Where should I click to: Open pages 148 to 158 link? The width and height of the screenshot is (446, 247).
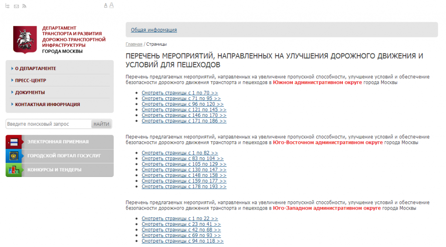pos(184,175)
